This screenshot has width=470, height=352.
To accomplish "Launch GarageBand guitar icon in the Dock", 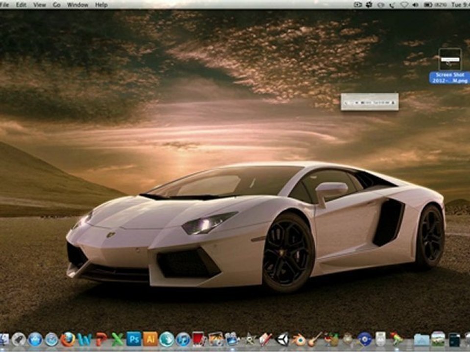I will pos(315,339).
